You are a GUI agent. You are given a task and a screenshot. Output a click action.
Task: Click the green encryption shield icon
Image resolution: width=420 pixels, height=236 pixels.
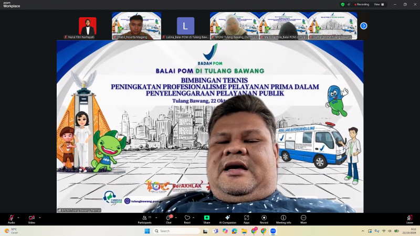pyautogui.click(x=343, y=4)
